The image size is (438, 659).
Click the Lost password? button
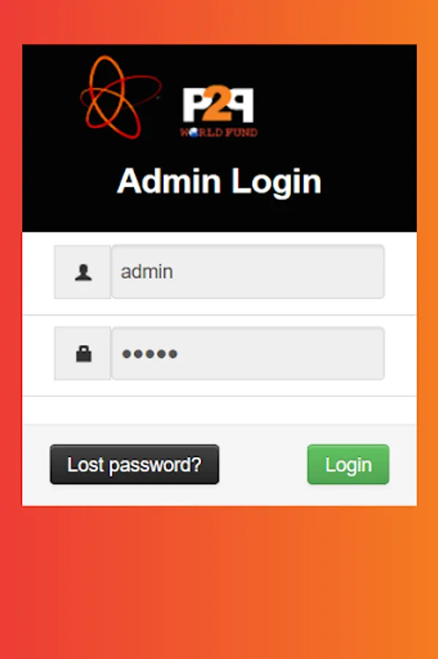point(135,464)
